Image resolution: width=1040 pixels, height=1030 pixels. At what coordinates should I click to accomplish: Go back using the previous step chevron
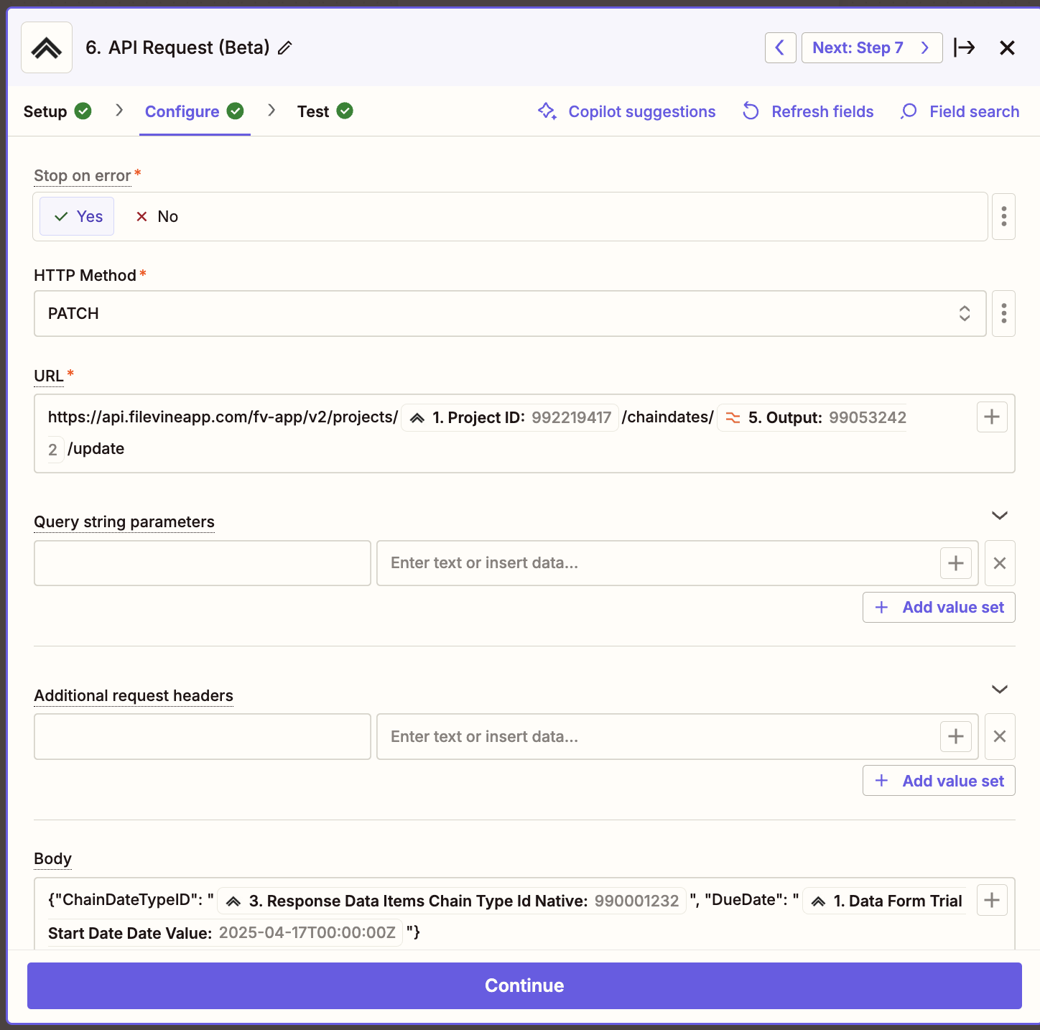(780, 47)
